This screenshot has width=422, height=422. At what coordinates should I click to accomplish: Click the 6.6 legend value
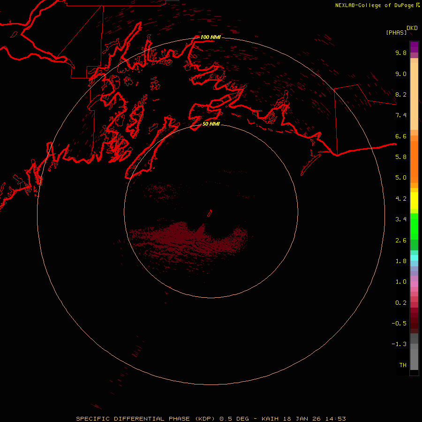401,136
